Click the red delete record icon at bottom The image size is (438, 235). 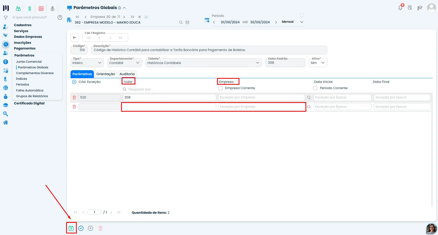click(x=101, y=228)
